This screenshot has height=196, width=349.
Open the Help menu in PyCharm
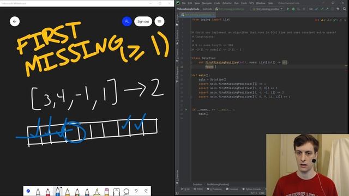point(270,3)
